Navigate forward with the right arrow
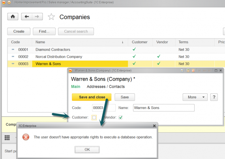The image size is (225, 159). [37, 17]
